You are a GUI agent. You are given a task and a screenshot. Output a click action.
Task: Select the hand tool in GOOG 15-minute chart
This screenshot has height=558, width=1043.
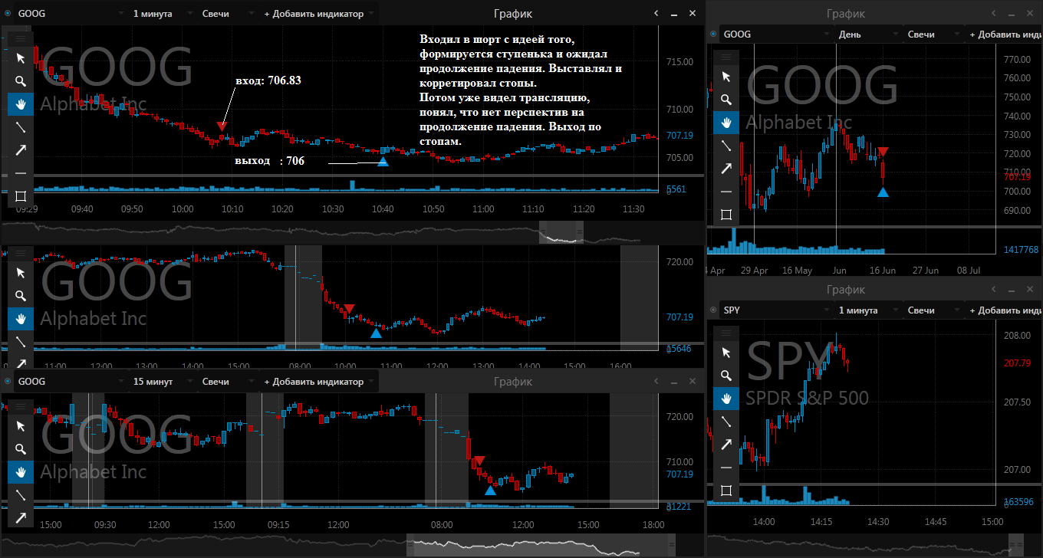[x=21, y=472]
